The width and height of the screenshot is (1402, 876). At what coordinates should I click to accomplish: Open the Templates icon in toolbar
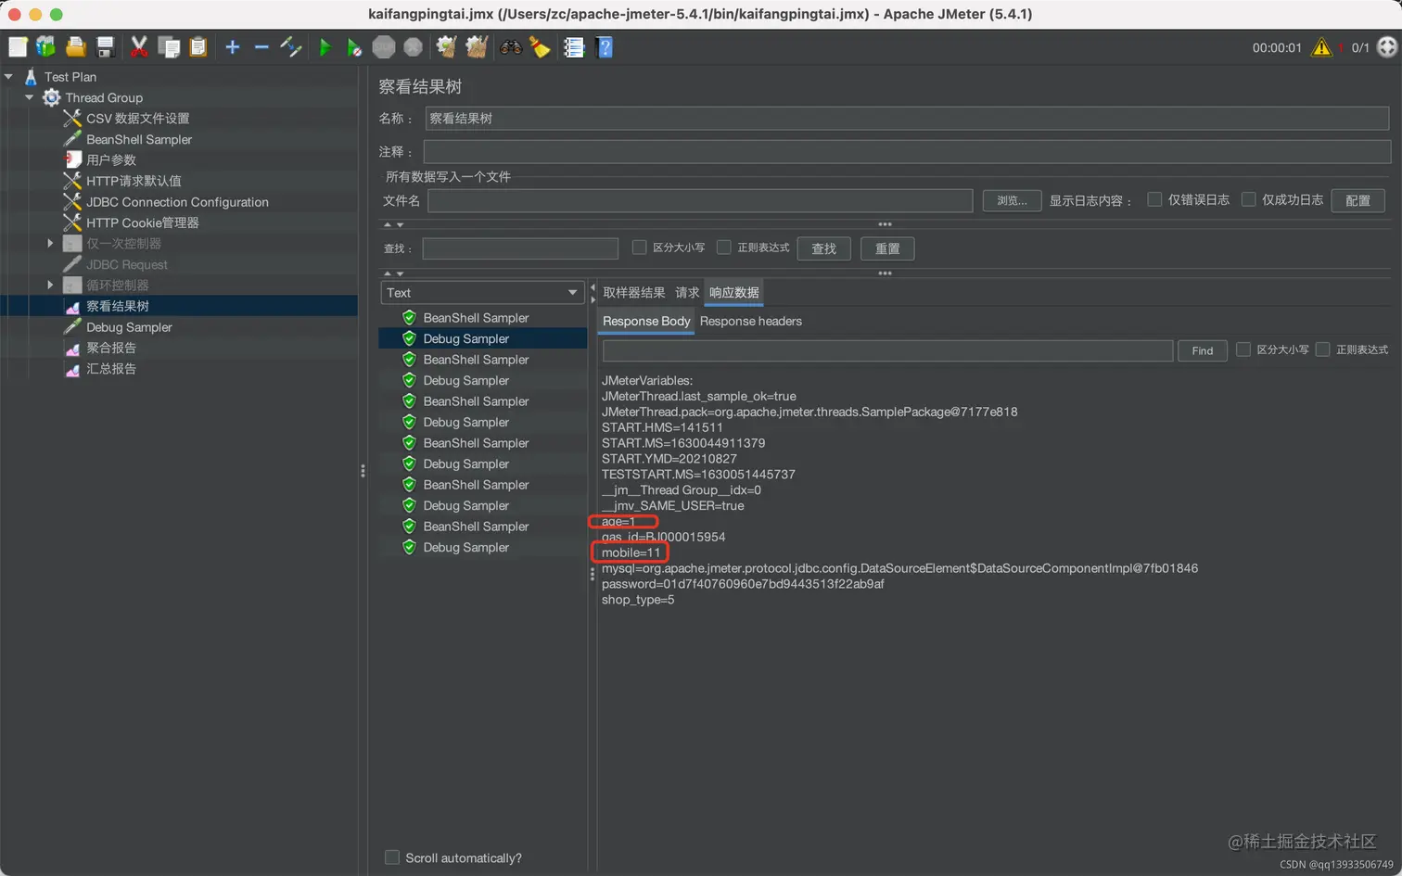45,46
